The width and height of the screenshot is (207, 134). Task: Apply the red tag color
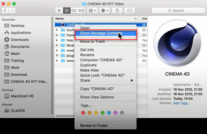coord(83,113)
